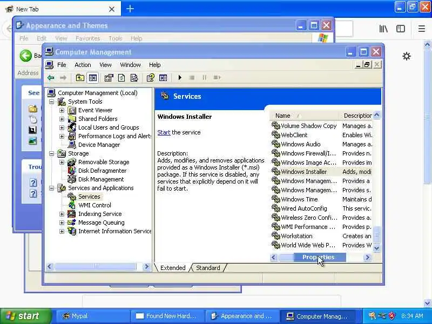Click the Start the service link

[164, 132]
